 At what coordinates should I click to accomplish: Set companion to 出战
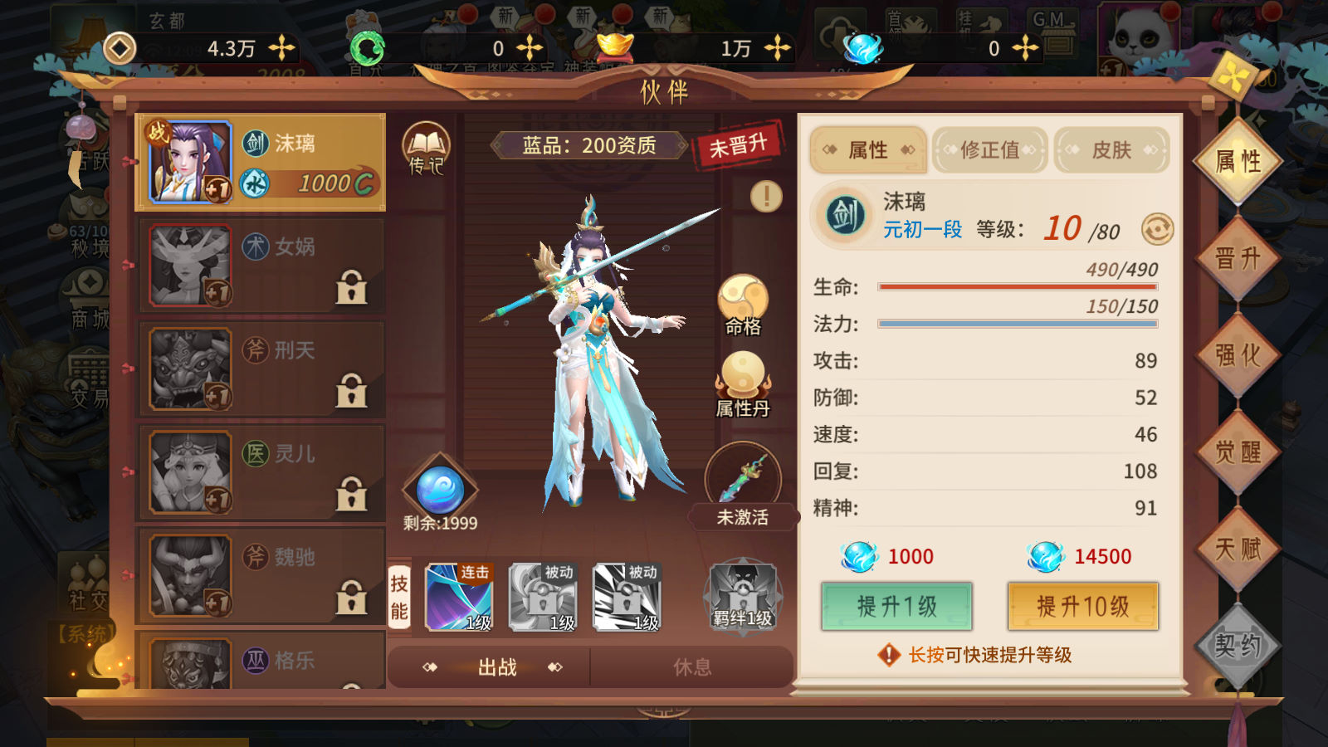tap(496, 667)
